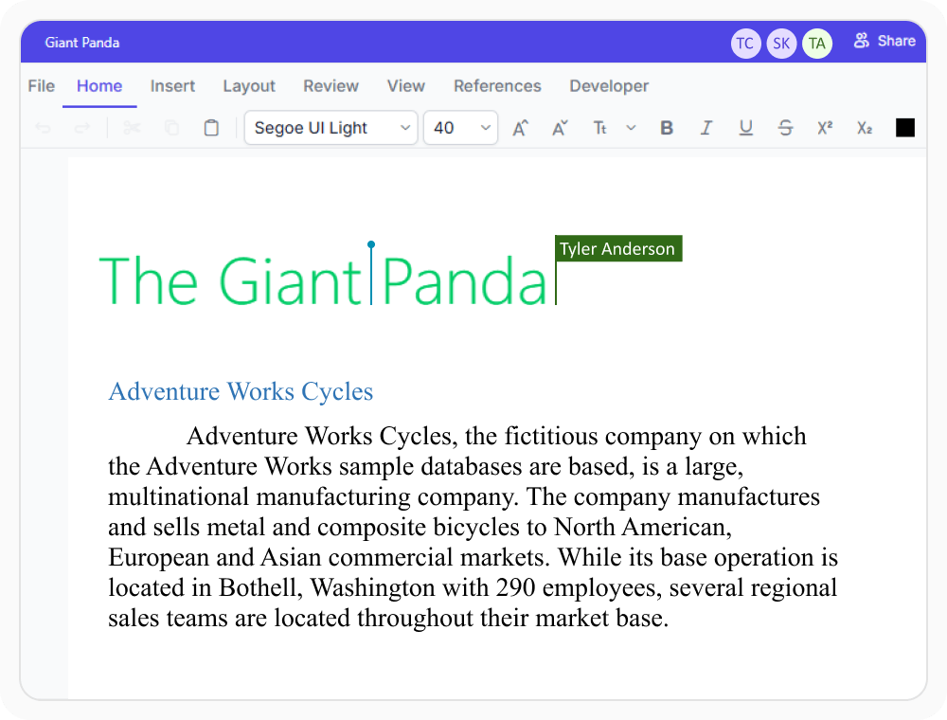Switch to the Layout tab
Image resolution: width=947 pixels, height=720 pixels.
[249, 86]
